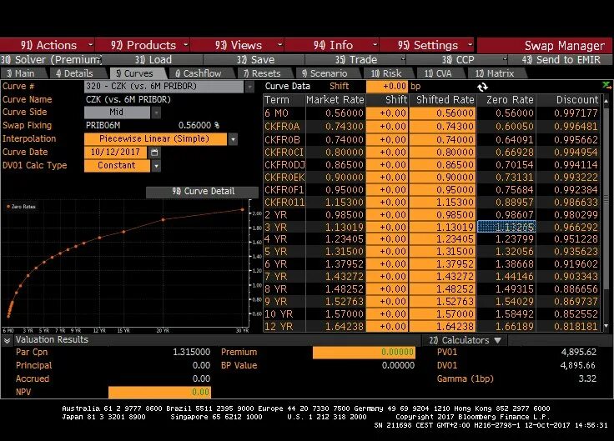Open the Views menu
Screen dimensions: 614x441
237,45
